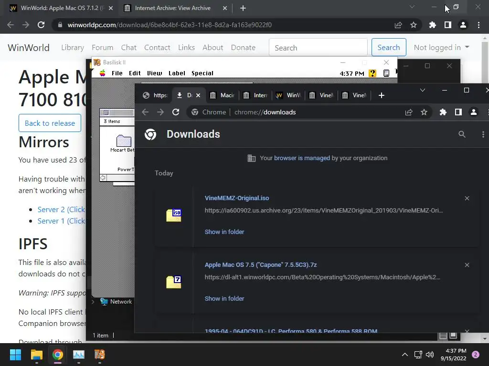Switch to the WinW tab in inner Chrome
This screenshot has width=489, height=366.
(x=288, y=95)
